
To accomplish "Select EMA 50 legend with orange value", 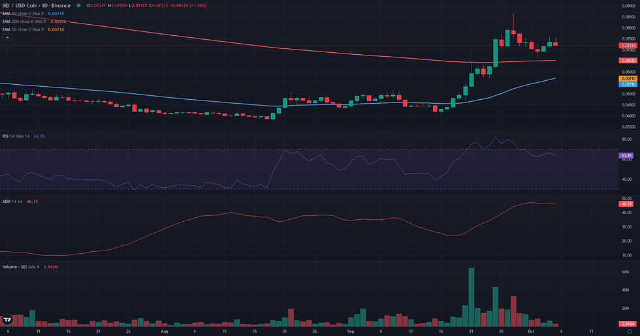I will pos(33,29).
